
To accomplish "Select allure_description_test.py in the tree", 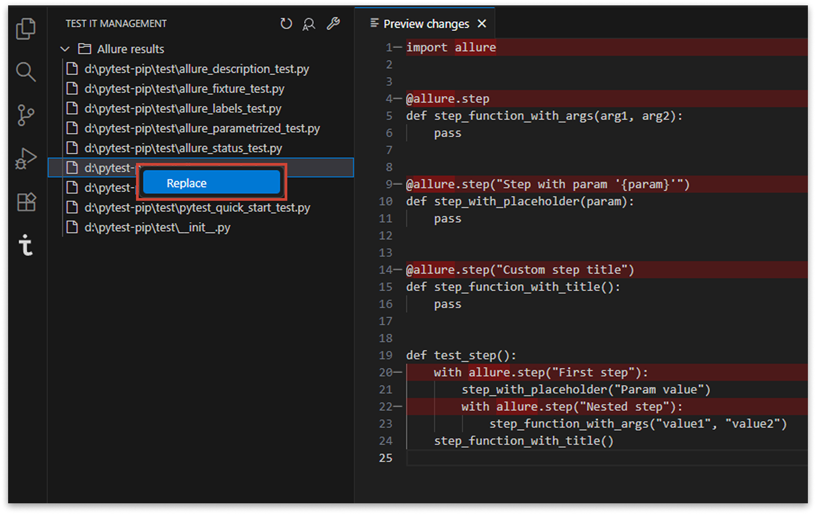I will point(196,69).
